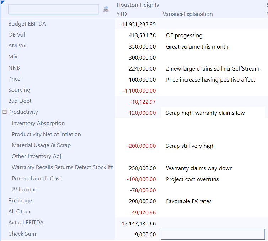Click the blue corner triangle marker
This screenshot has width=268, height=241.
coord(3,2)
